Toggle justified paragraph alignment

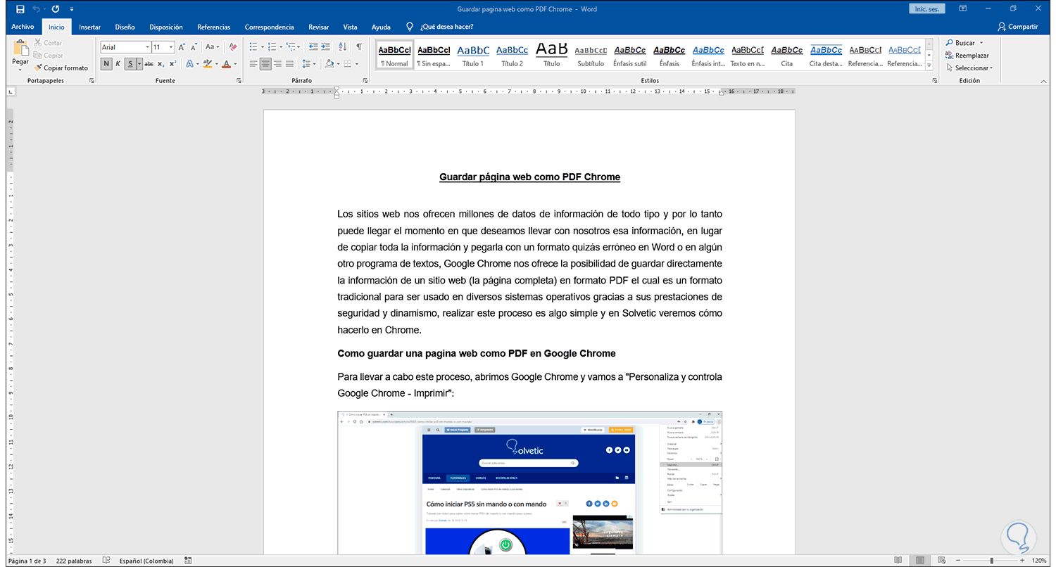[x=289, y=64]
